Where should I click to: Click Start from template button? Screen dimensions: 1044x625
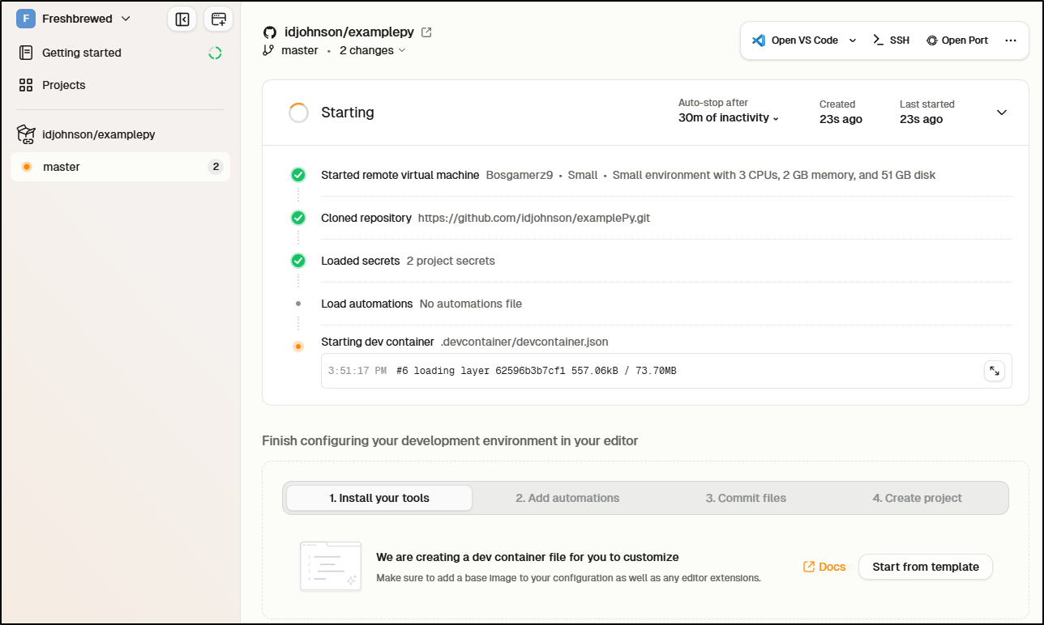(926, 567)
